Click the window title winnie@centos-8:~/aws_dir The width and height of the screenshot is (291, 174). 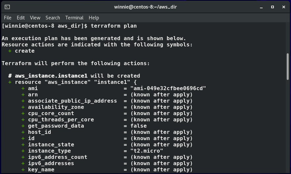145,7
